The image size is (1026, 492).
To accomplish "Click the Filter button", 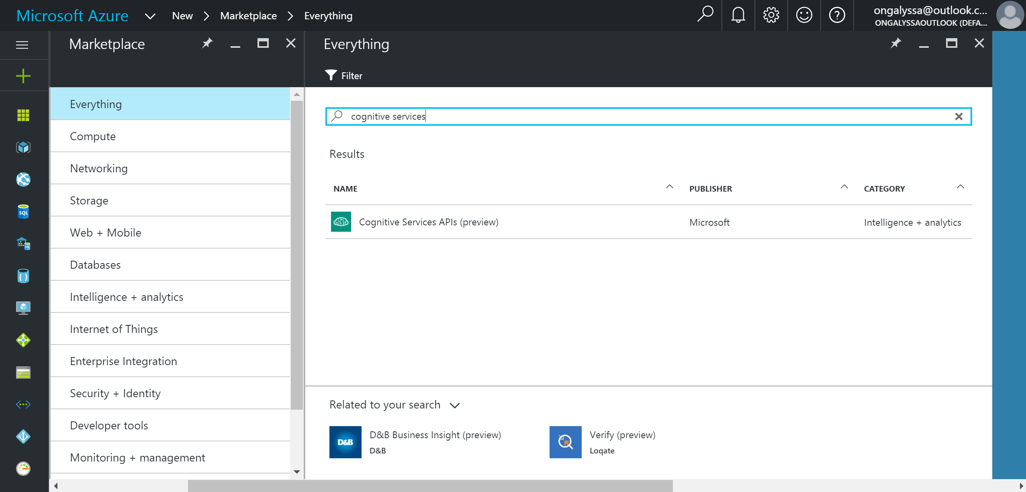I will 344,76.
